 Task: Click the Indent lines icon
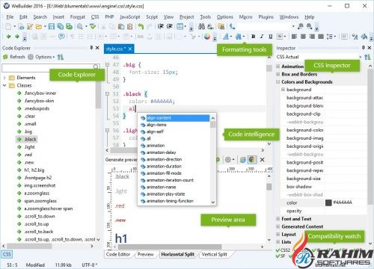click(x=161, y=26)
